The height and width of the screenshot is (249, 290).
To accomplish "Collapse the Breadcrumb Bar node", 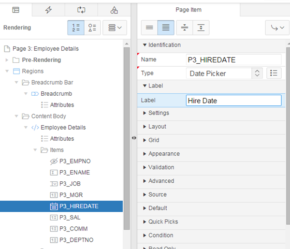I will 16,82.
